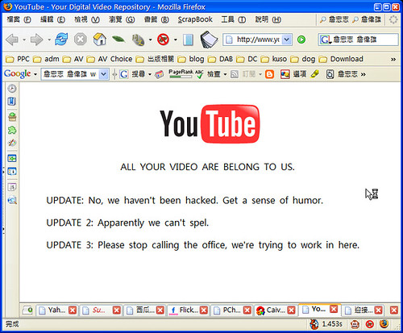Click the activity throbber in the menu bar

point(393,19)
